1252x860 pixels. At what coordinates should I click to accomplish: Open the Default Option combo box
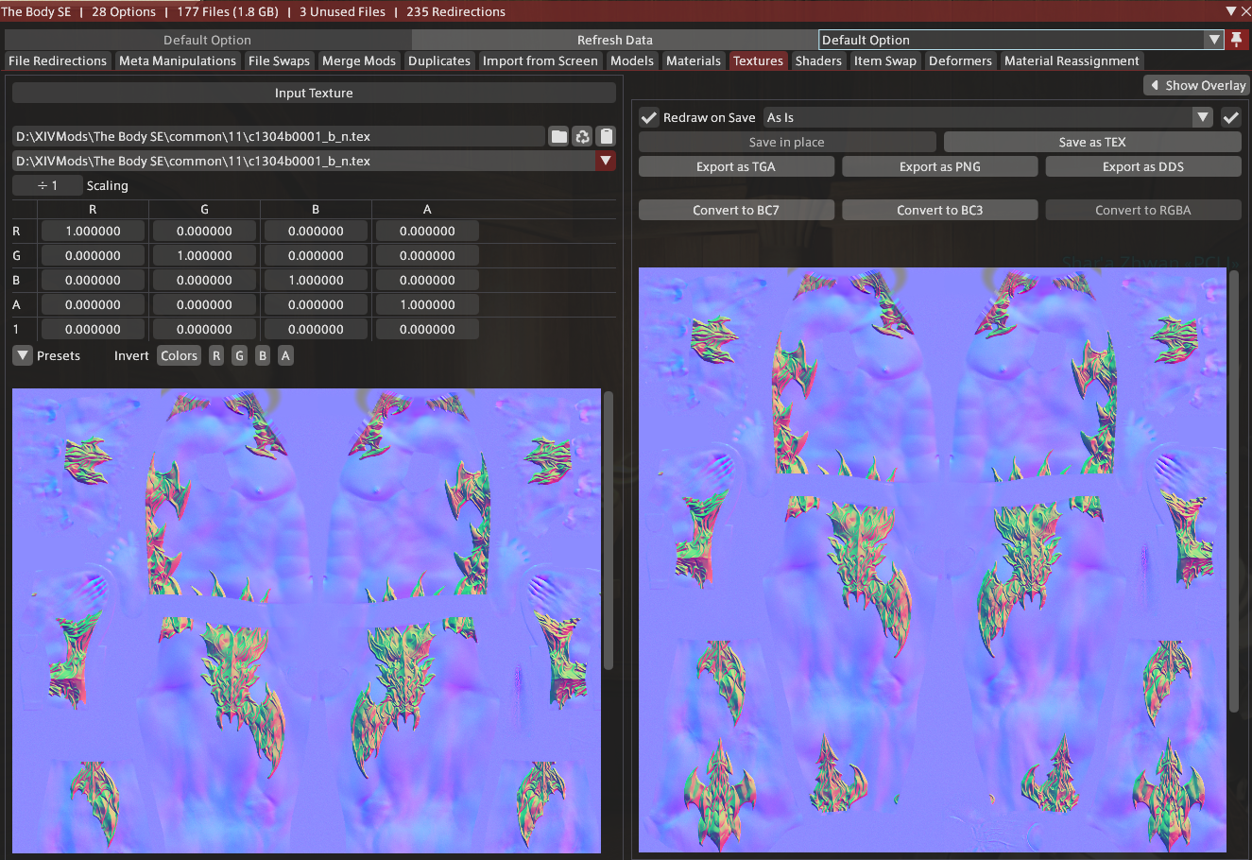[1021, 40]
